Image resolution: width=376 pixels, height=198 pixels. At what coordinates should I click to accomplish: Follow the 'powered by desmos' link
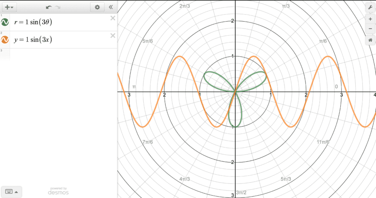[x=58, y=190]
